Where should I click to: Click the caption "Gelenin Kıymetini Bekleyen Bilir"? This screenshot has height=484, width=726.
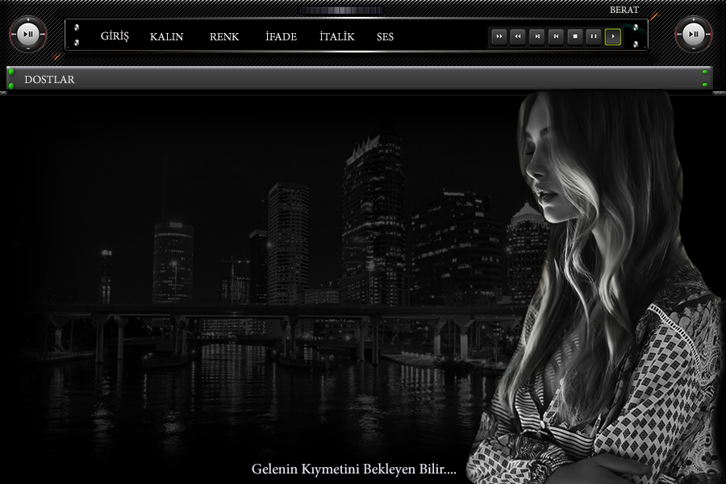click(x=353, y=469)
